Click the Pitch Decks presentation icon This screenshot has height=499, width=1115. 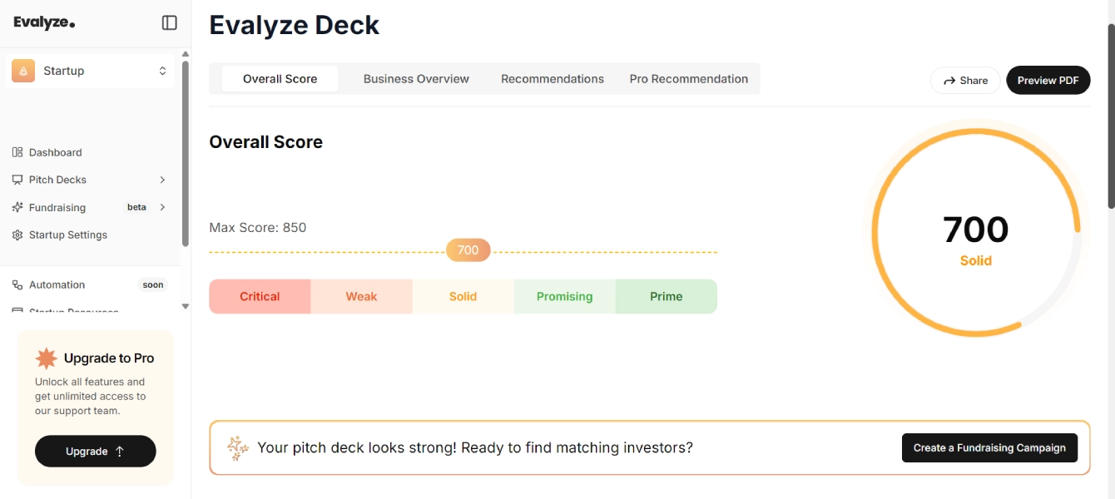click(17, 180)
